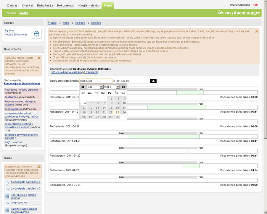Click Mano in the breadcrumb
Image resolution: width=267 pixels, height=214 pixels.
point(66,23)
